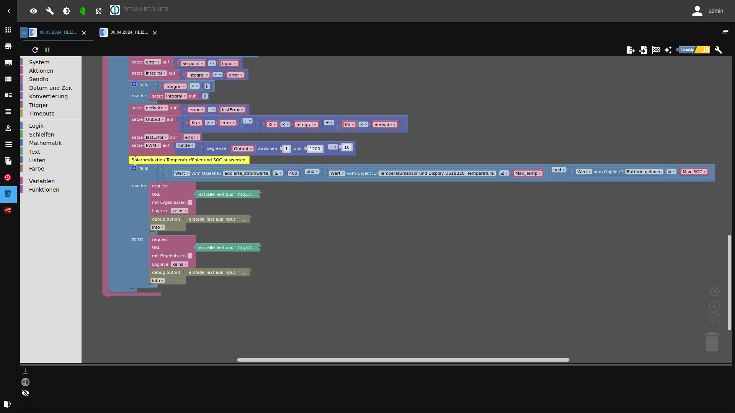Open the Max_Temp variable dropdown
This screenshot has width=735, height=413.
click(528, 174)
